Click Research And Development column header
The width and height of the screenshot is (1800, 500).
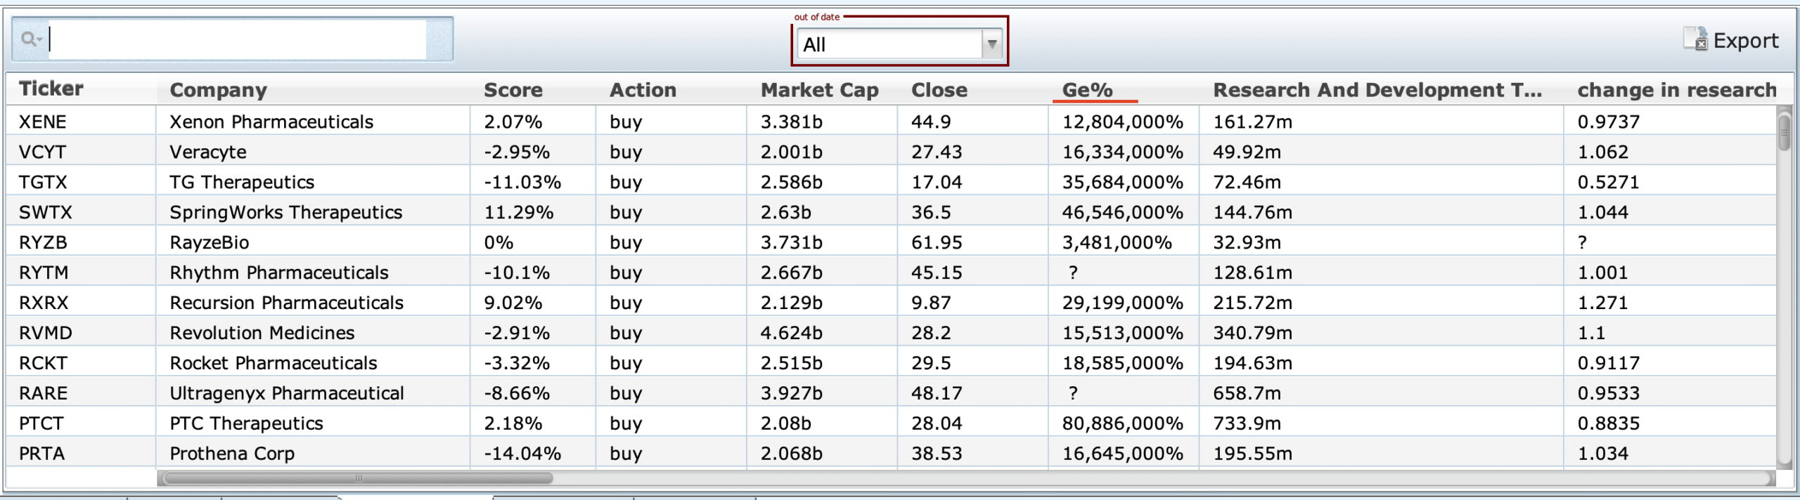coord(1377,90)
